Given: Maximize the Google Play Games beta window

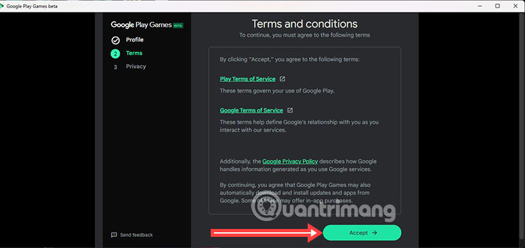Looking at the screenshot, I should tap(497, 6).
